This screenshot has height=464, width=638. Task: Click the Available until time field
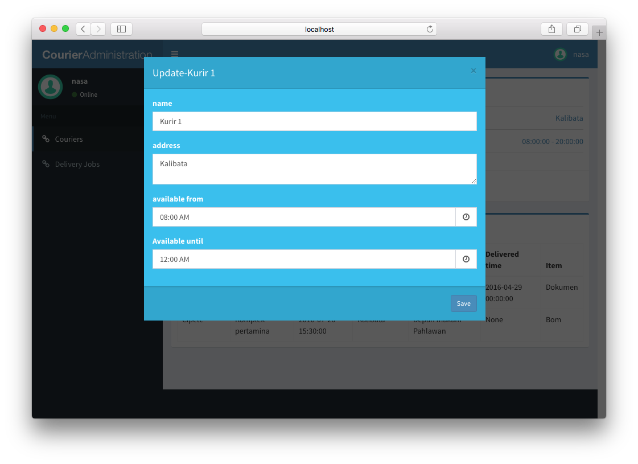304,259
